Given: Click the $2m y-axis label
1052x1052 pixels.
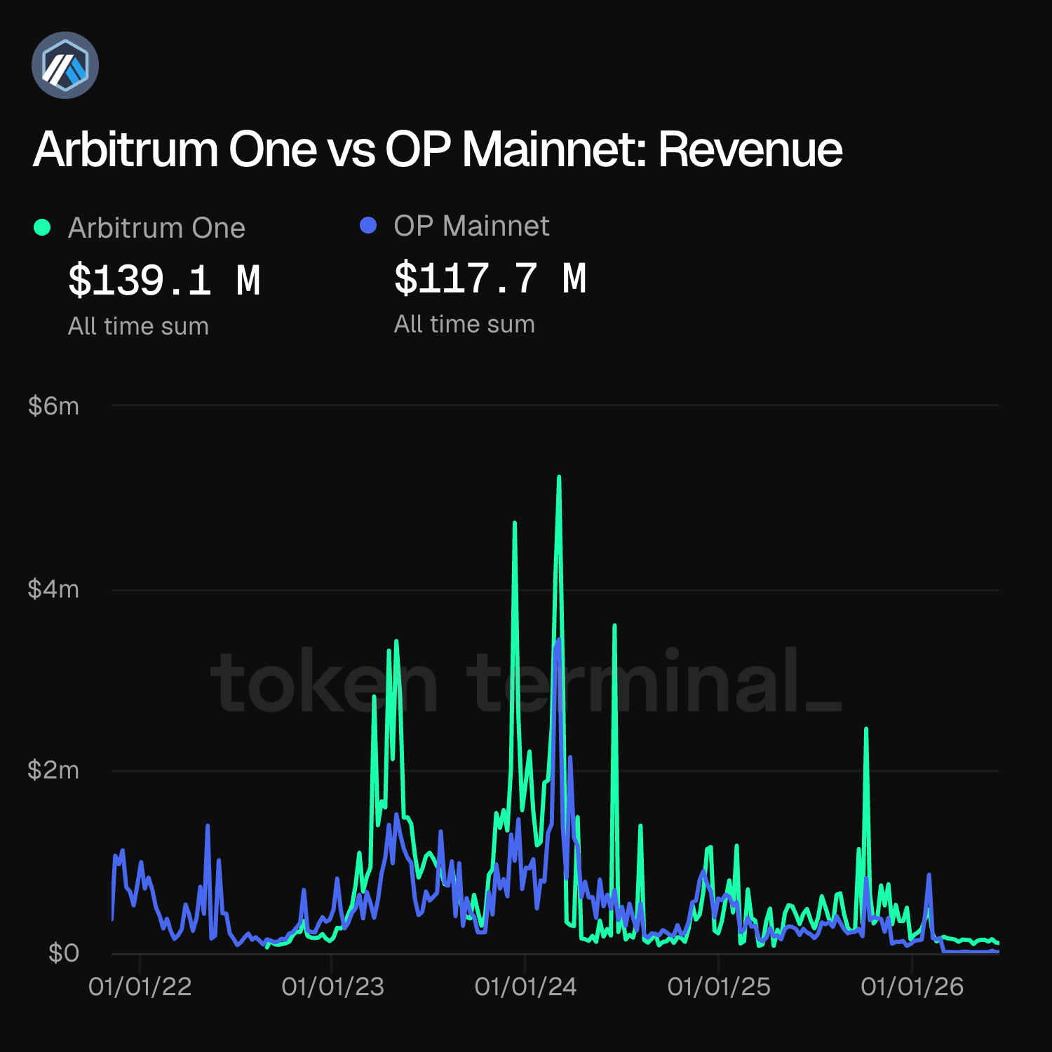Looking at the screenshot, I should [53, 770].
